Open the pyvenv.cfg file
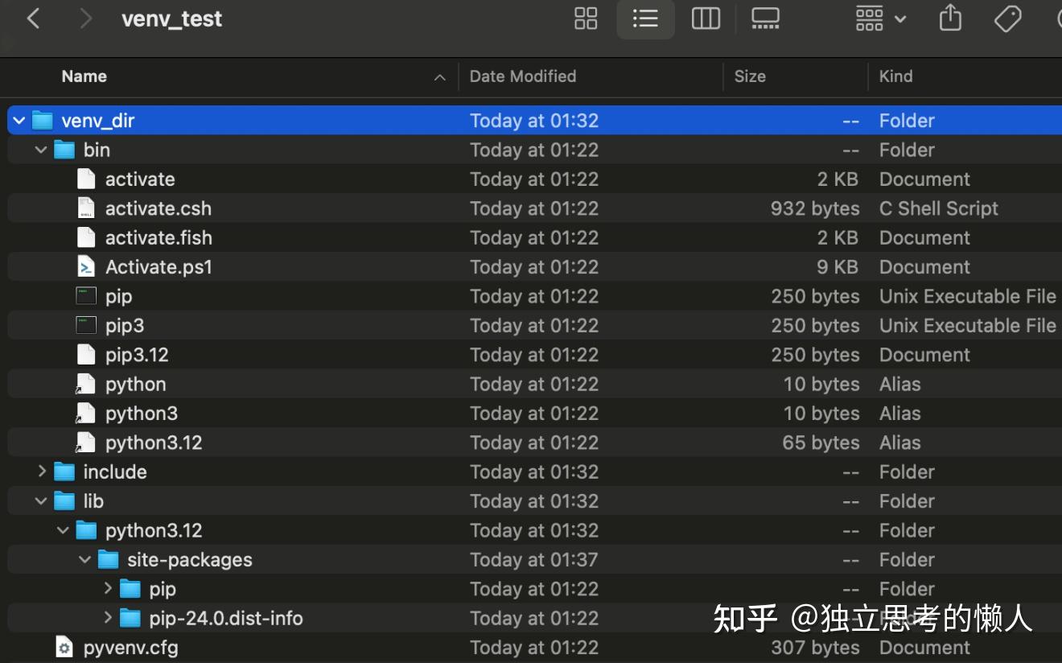 point(130,647)
